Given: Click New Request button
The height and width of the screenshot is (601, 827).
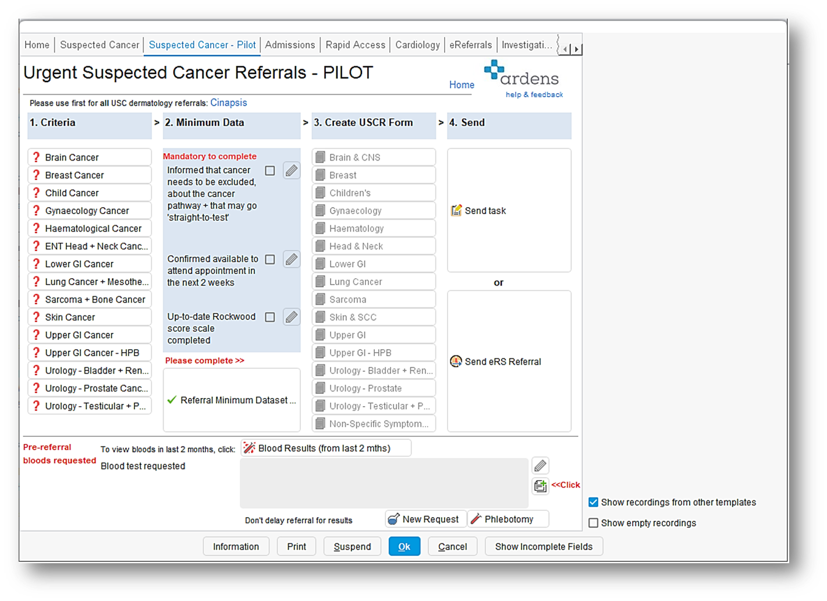Looking at the screenshot, I should pyautogui.click(x=425, y=519).
